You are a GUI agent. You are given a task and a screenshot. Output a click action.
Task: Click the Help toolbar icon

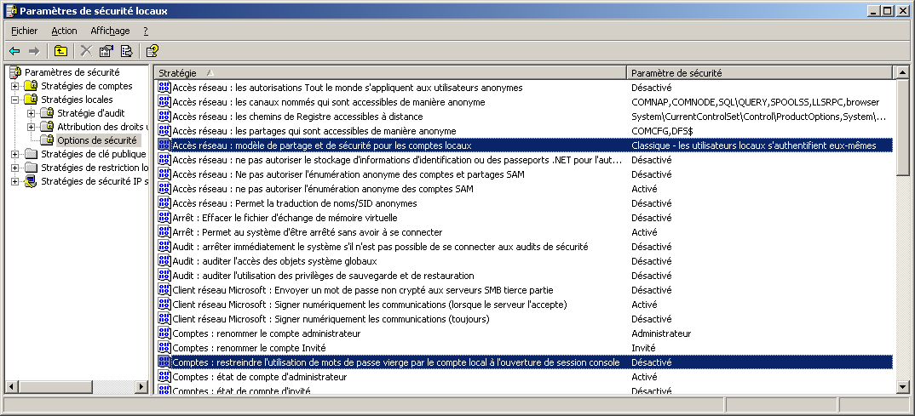(152, 51)
